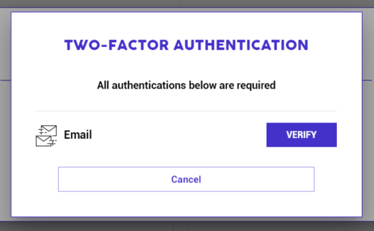
Task: Click the purple line left of dialog
Action: [5, 80]
